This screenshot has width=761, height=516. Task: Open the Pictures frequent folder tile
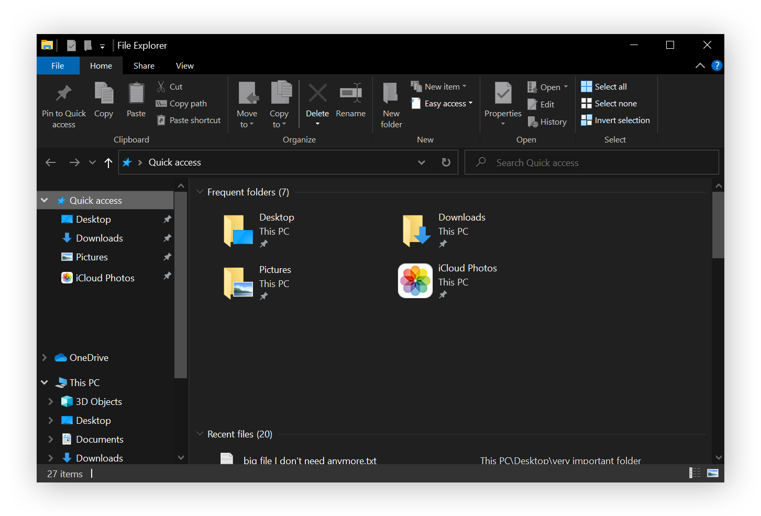pyautogui.click(x=258, y=282)
